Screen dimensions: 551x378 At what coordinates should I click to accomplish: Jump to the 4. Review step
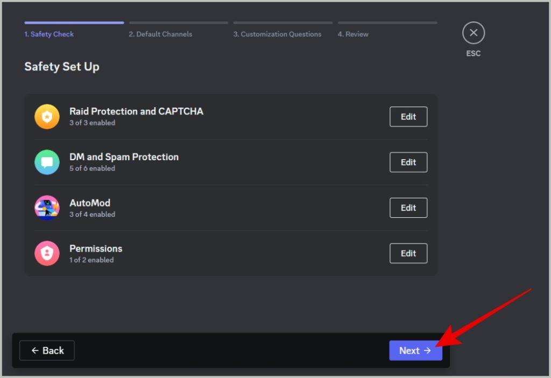coord(353,34)
